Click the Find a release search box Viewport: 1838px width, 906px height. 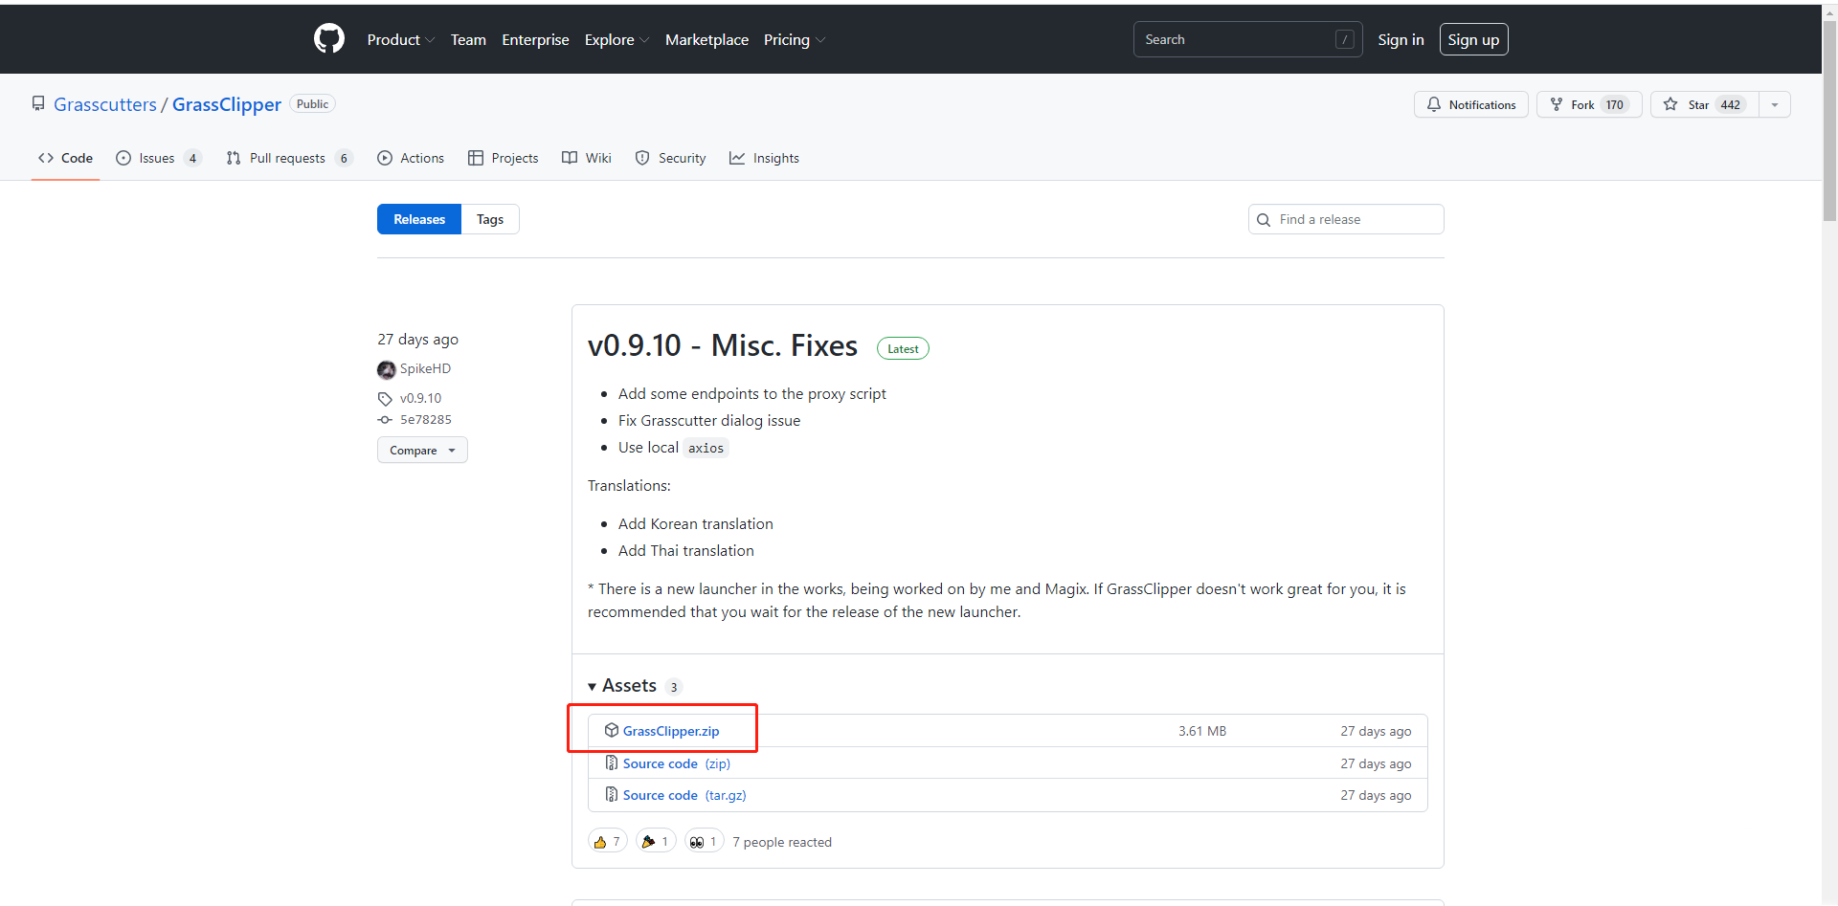(1346, 219)
